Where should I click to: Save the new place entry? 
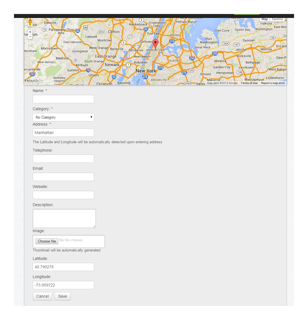63,296
